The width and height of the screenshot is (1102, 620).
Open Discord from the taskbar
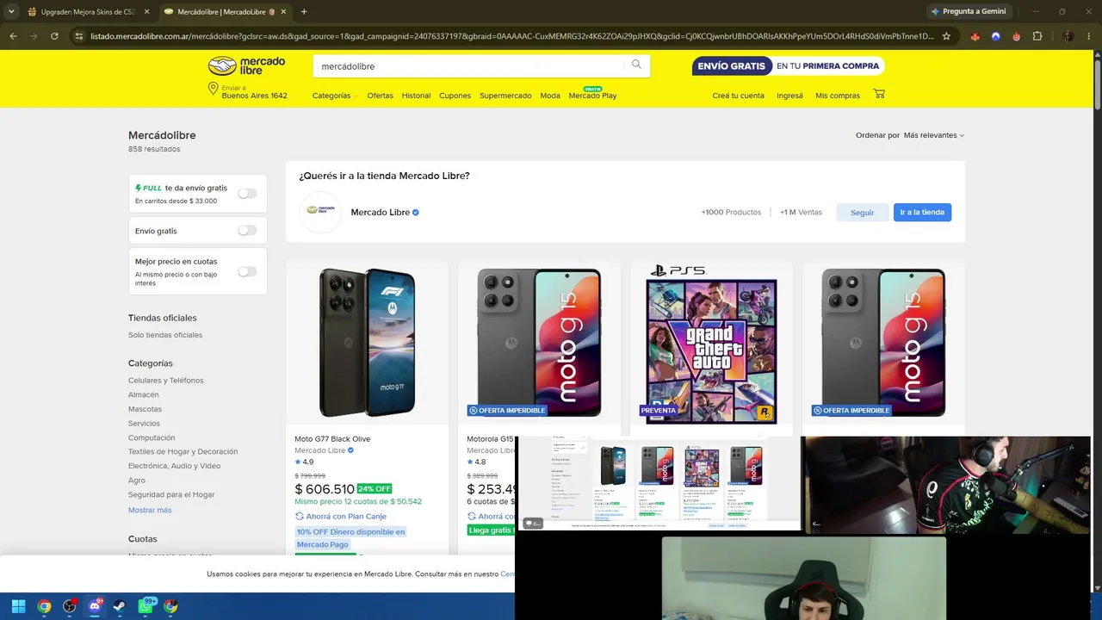click(x=95, y=606)
